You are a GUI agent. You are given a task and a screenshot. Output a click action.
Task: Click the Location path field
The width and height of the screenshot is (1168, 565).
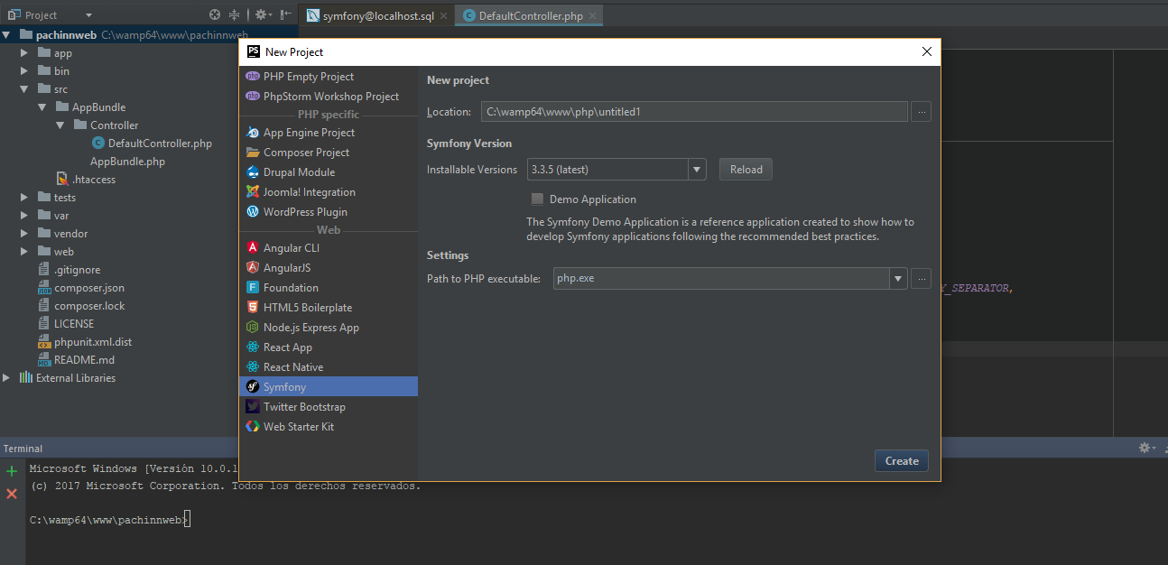[x=694, y=112]
